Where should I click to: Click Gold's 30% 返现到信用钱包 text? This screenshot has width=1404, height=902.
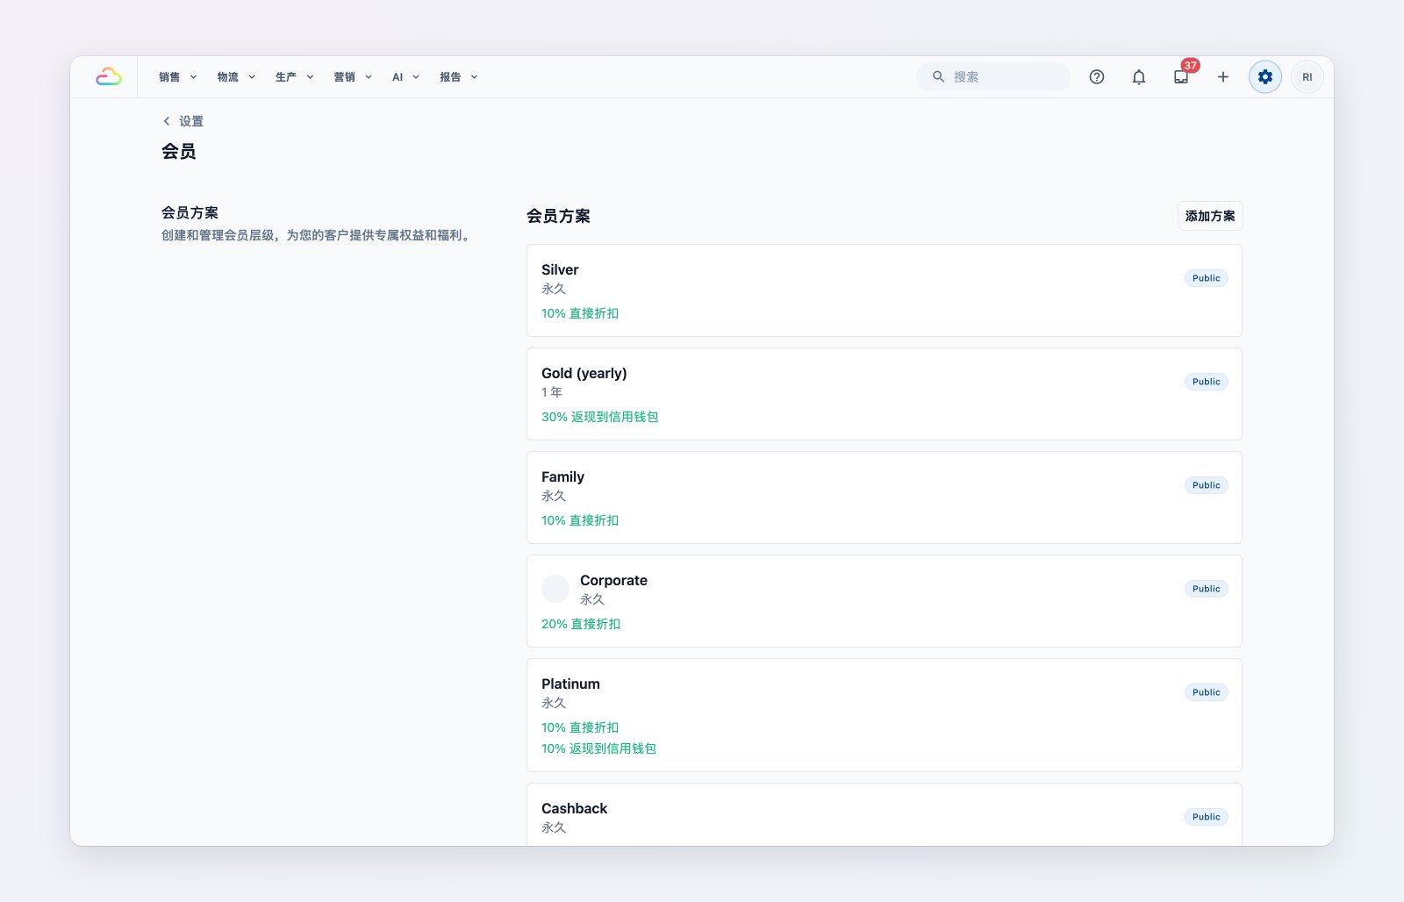pyautogui.click(x=600, y=417)
